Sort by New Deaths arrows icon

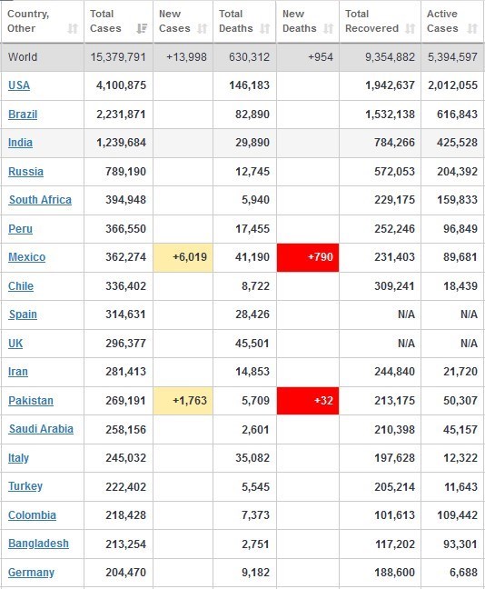click(329, 28)
